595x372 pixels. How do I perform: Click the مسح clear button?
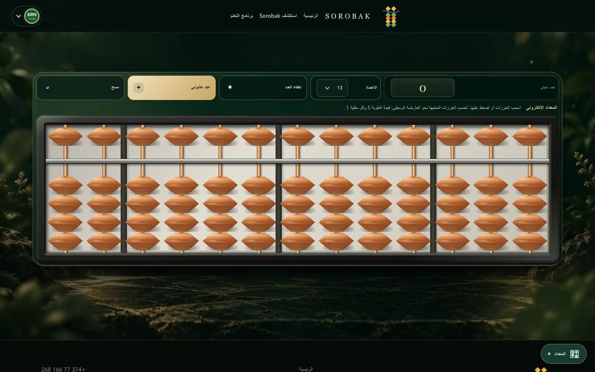(81, 88)
